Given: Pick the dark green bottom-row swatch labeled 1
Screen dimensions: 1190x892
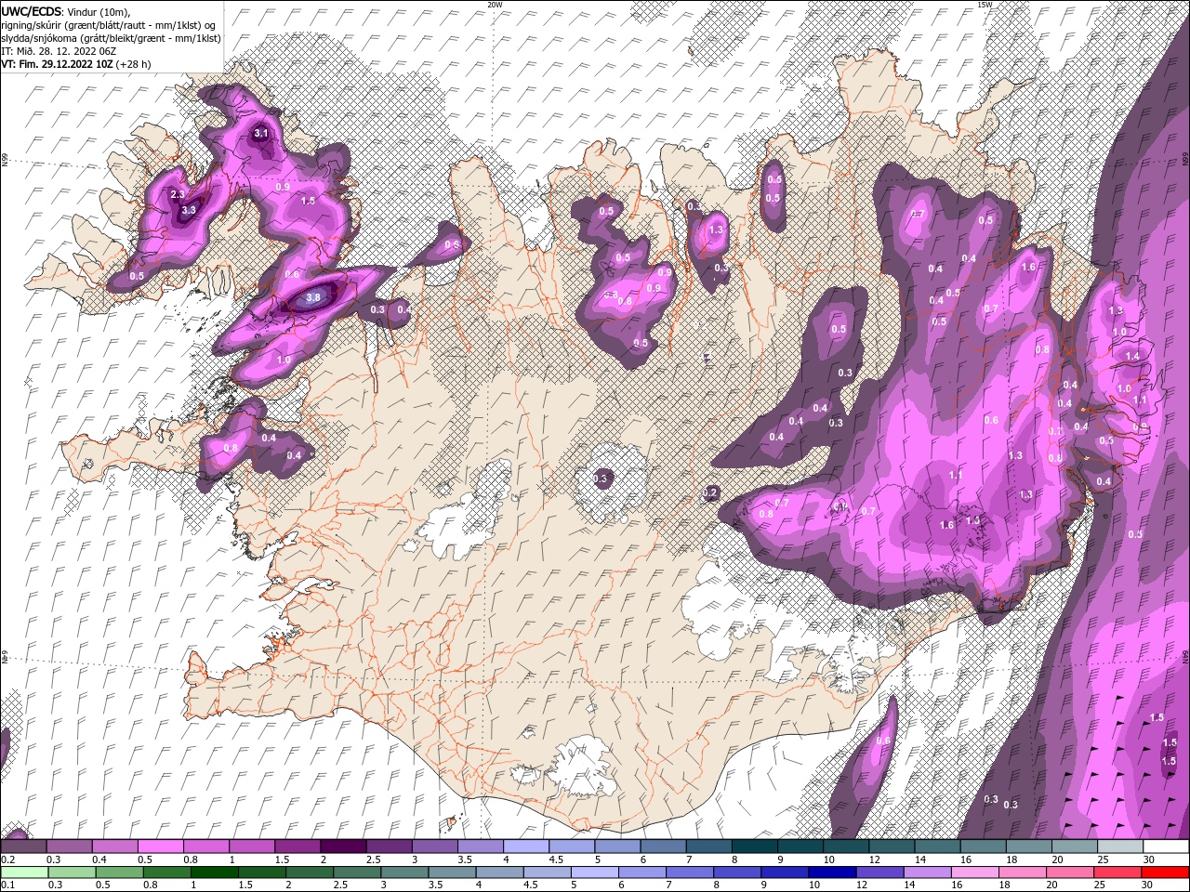Looking at the screenshot, I should point(215,872).
